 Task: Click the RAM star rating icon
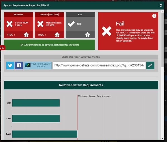coord(88,35)
